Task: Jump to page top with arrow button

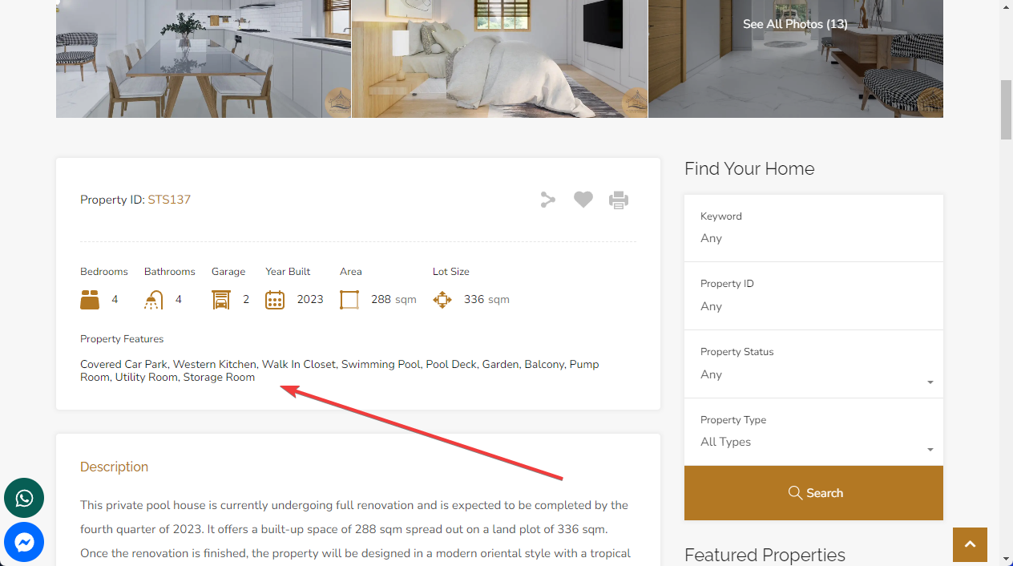Action: tap(970, 544)
